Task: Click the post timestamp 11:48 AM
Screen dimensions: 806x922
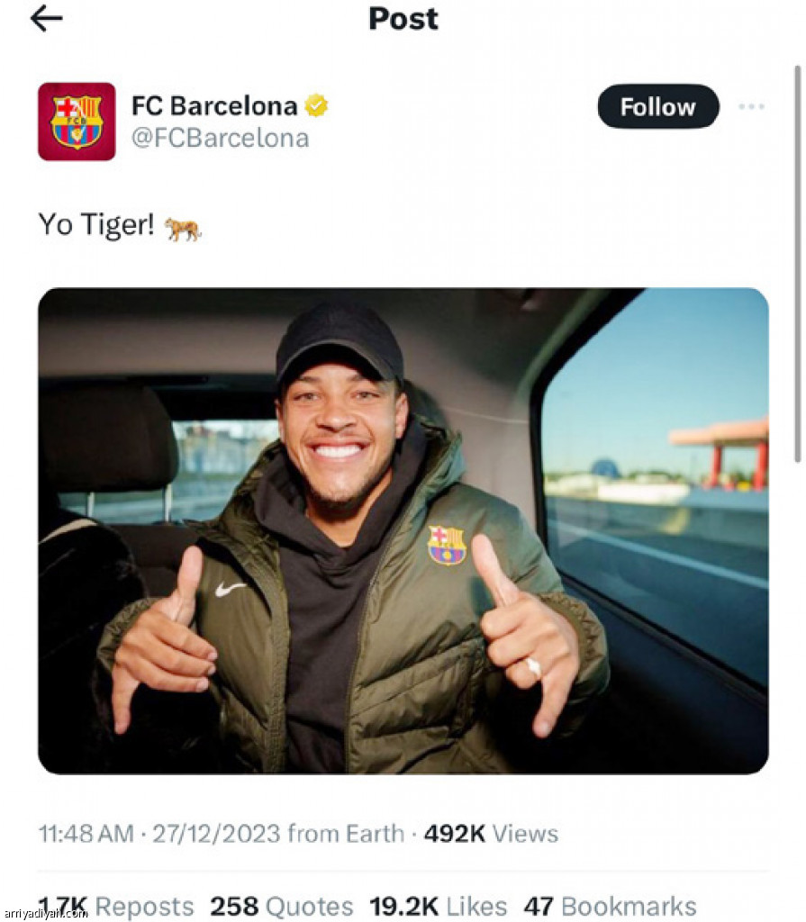Action: (86, 834)
